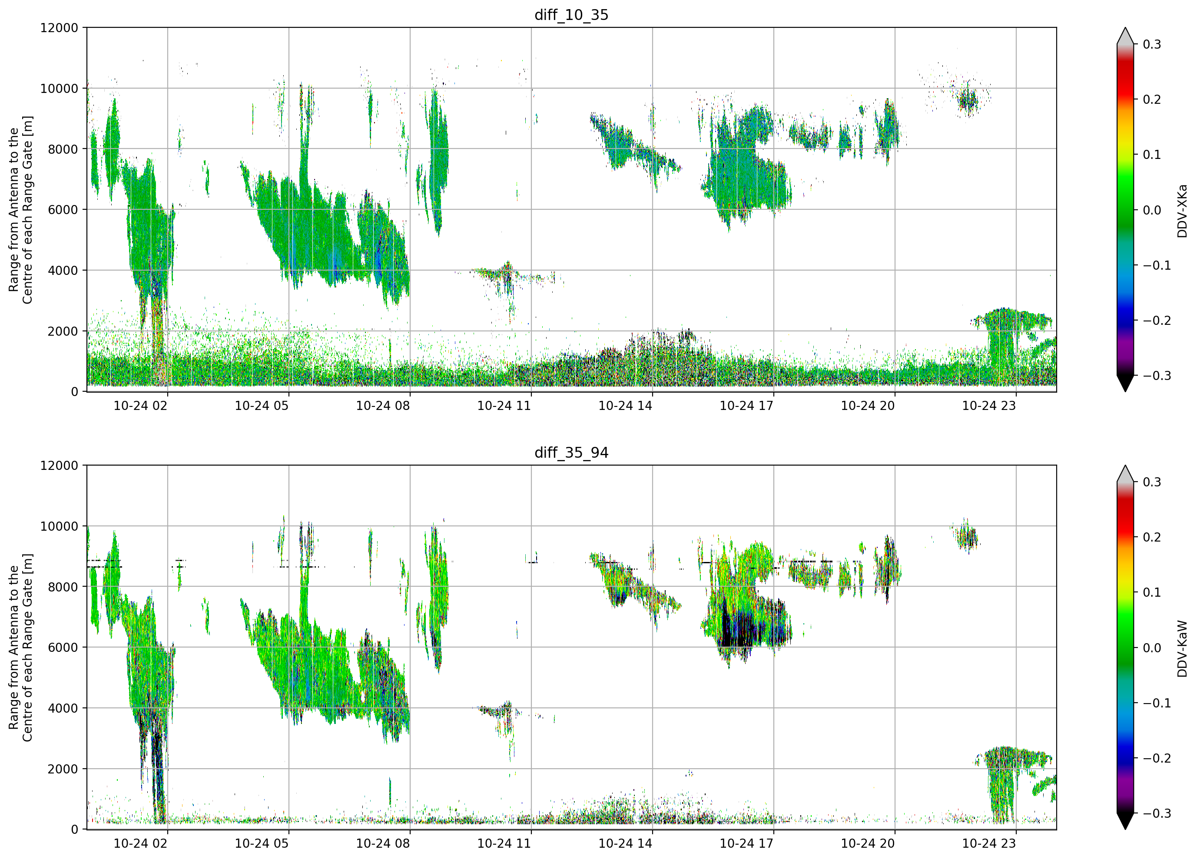Viewport: 1197px width, 859px height.
Task: Click the −0.2 tick on DDV-XKa colorbar
Action: (1157, 321)
